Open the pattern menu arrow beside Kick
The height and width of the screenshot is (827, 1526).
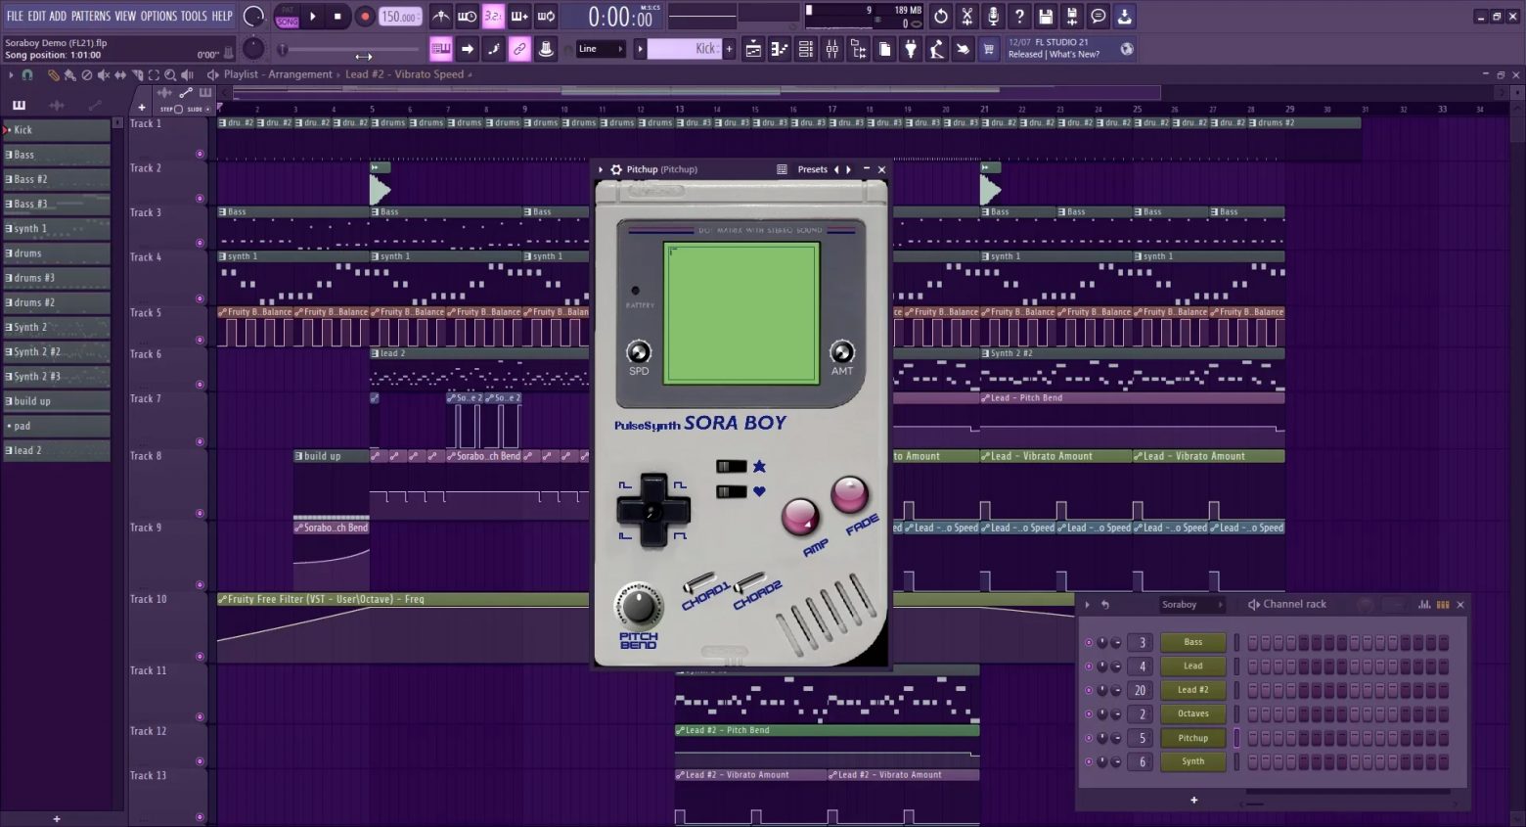point(641,49)
